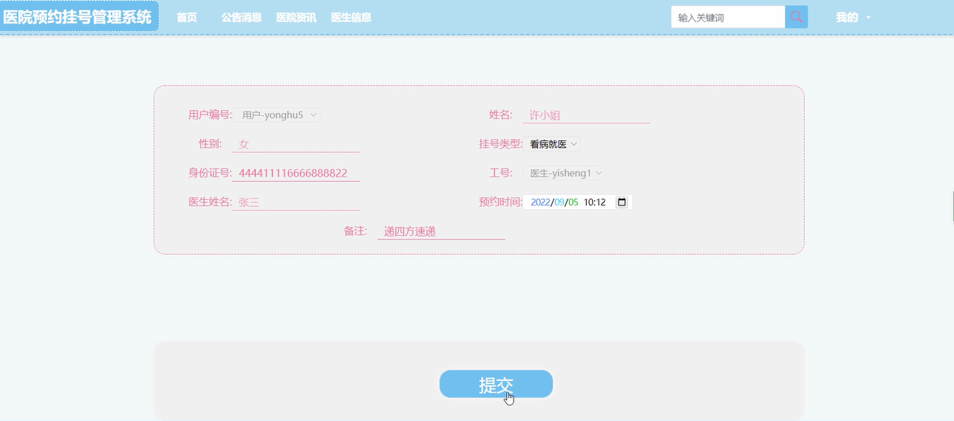Expand the 我的 user menu
This screenshot has width=954, height=421.
[x=853, y=17]
